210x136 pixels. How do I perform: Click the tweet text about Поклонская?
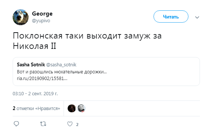point(87,41)
